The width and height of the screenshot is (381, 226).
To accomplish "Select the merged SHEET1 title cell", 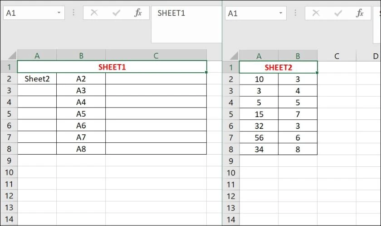I will point(112,66).
